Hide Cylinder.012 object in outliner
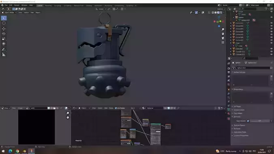274x154 pixels. [x=272, y=54]
